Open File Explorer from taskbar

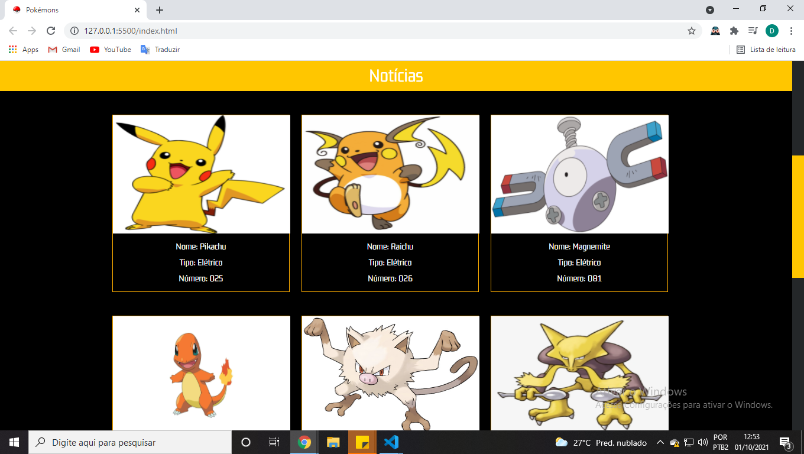[x=333, y=442]
